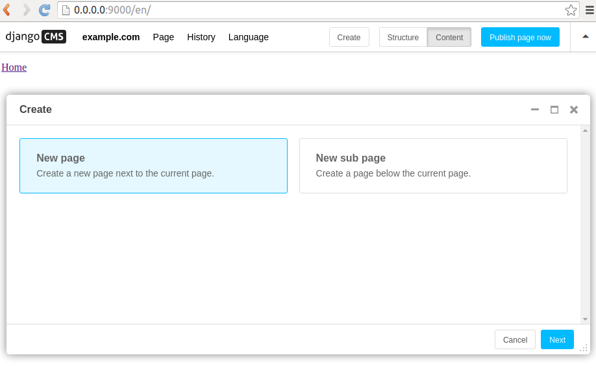
Task: Close the Create dialog
Action: click(574, 110)
